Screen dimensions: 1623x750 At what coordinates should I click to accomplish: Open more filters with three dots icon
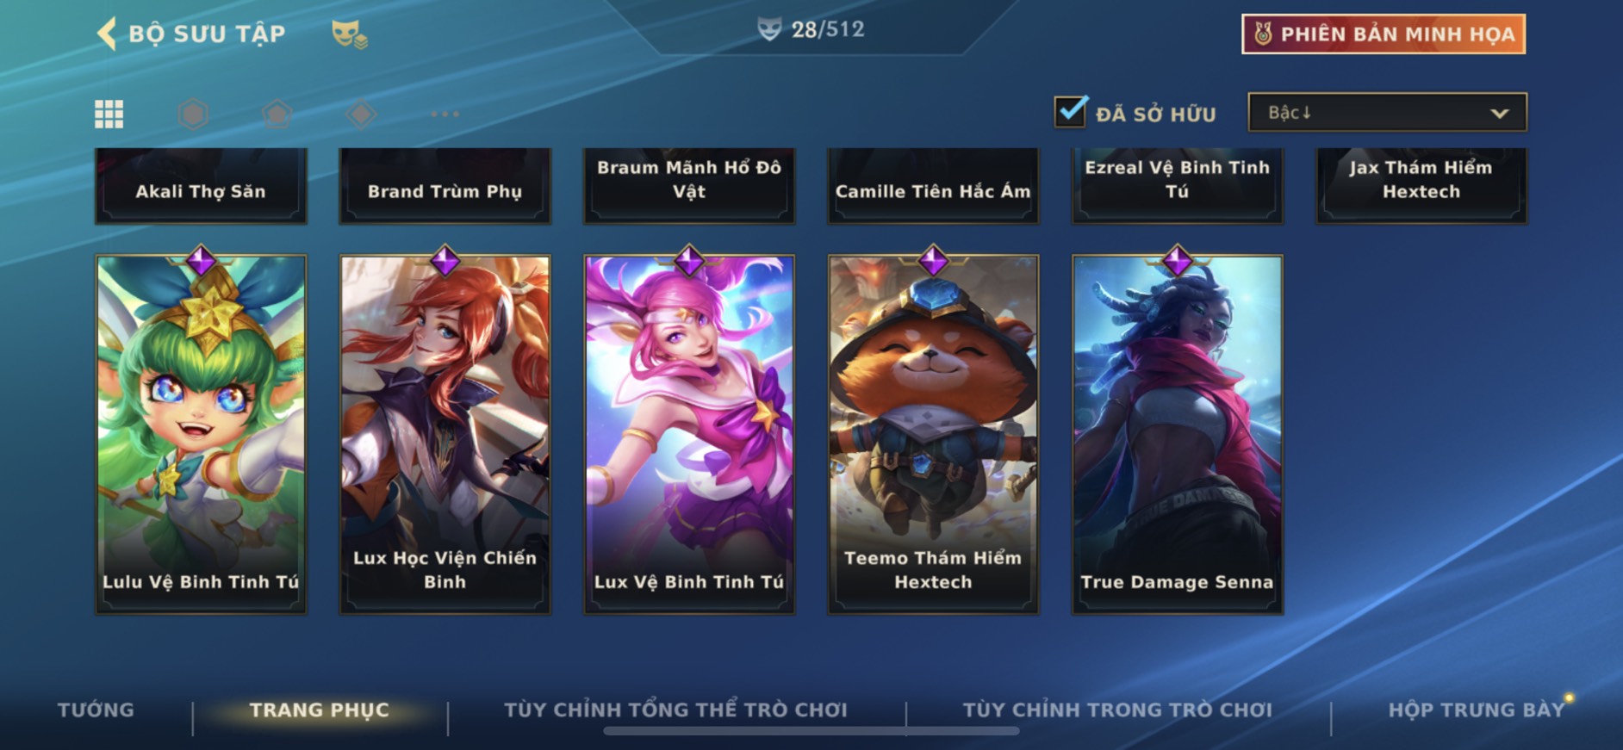[x=445, y=114]
